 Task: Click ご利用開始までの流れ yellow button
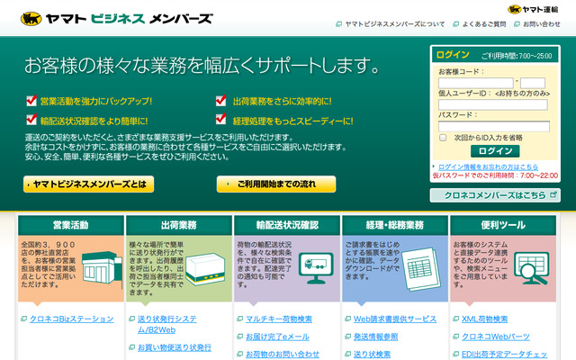click(276, 184)
